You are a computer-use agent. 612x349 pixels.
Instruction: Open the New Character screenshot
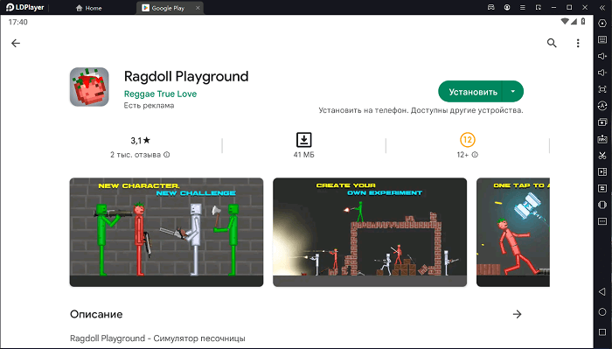166,232
